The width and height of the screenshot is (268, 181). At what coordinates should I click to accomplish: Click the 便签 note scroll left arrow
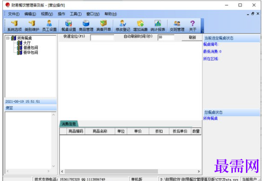[8, 171]
